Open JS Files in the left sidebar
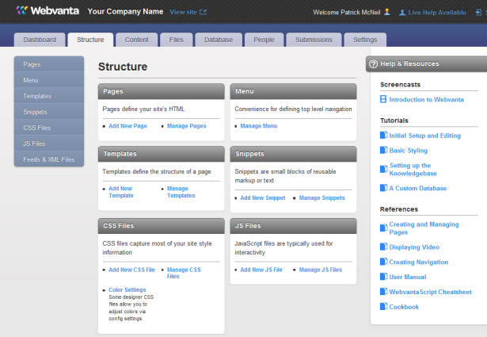This screenshot has width=487, height=337. pyautogui.click(x=49, y=144)
